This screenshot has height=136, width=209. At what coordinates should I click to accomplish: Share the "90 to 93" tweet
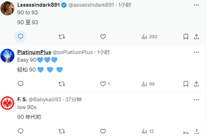196,37
